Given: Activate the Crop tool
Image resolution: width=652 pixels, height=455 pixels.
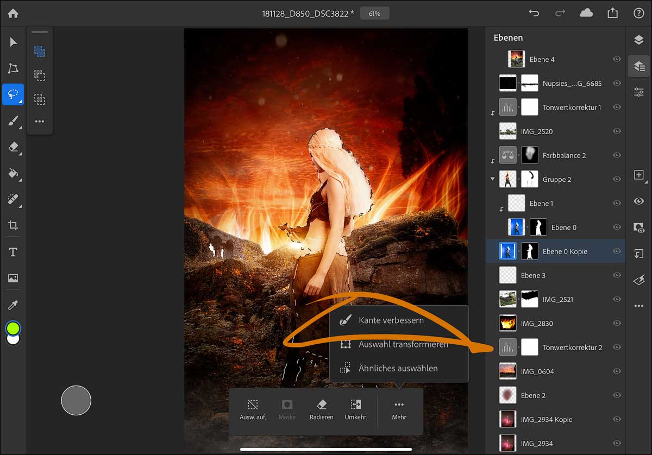Looking at the screenshot, I should pyautogui.click(x=13, y=225).
